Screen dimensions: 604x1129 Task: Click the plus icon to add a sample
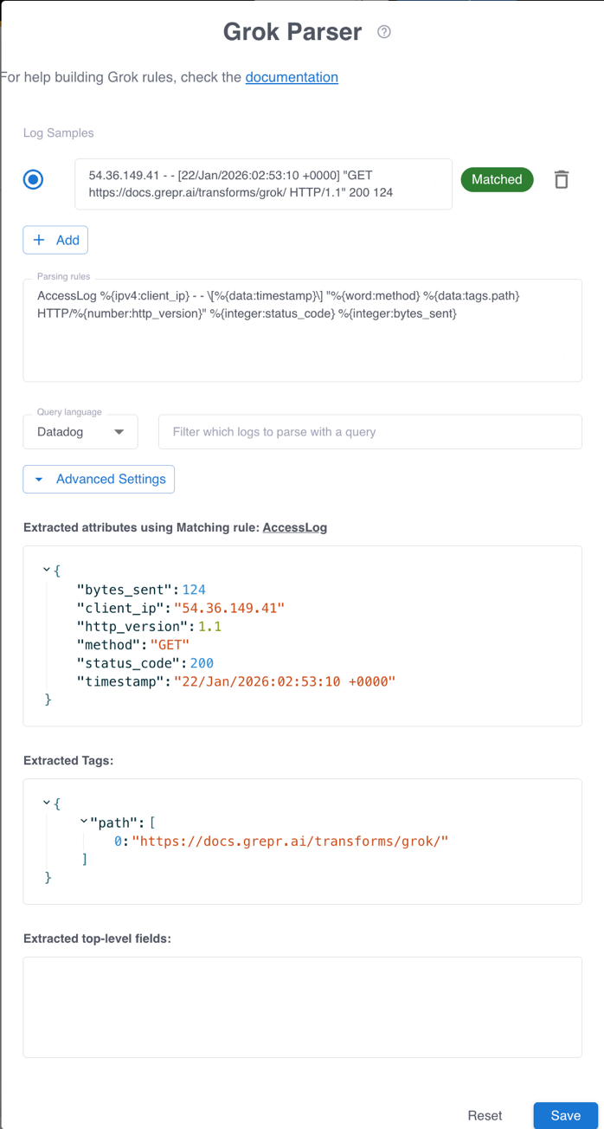click(39, 240)
